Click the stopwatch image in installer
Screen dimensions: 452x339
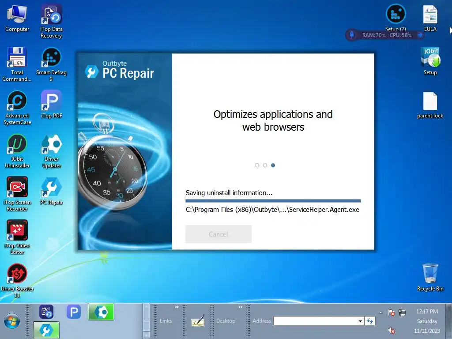click(114, 162)
